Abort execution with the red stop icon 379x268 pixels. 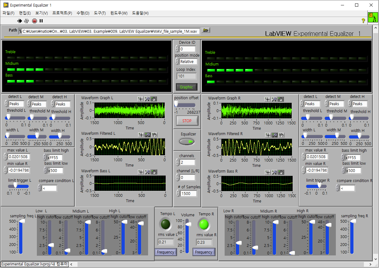click(x=34, y=21)
